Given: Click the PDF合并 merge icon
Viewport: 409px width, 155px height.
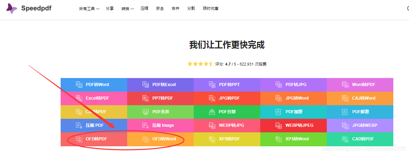Looking at the screenshot, I should [146, 112].
